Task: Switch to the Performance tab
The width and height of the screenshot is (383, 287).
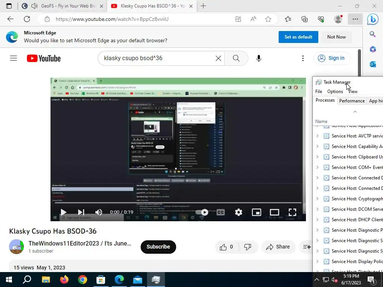Action: tap(352, 101)
